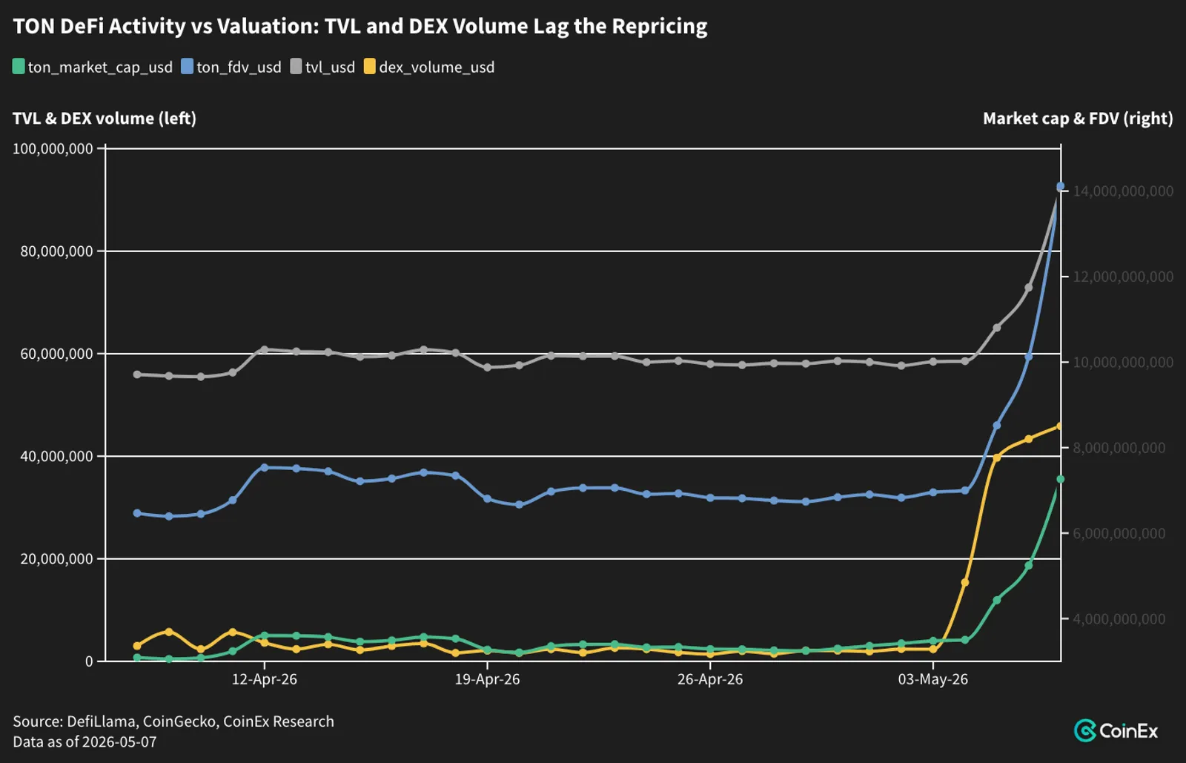The height and width of the screenshot is (763, 1186).
Task: Click the 14,000,000,000 right axis label
Action: tap(1123, 191)
